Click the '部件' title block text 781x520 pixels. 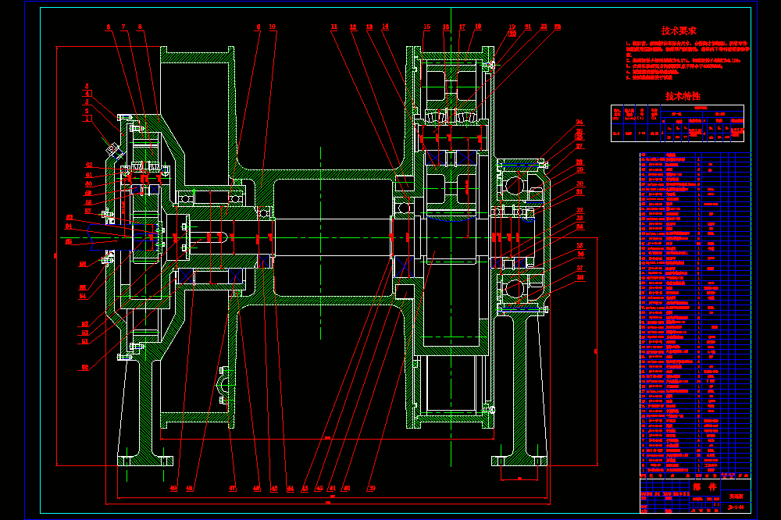(x=704, y=486)
